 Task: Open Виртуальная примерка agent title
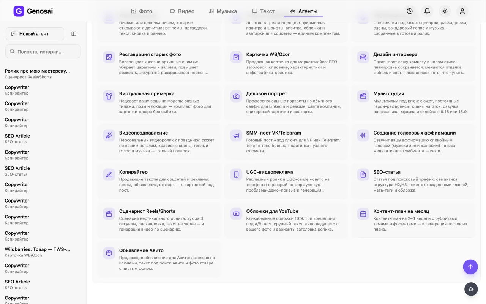point(147,93)
